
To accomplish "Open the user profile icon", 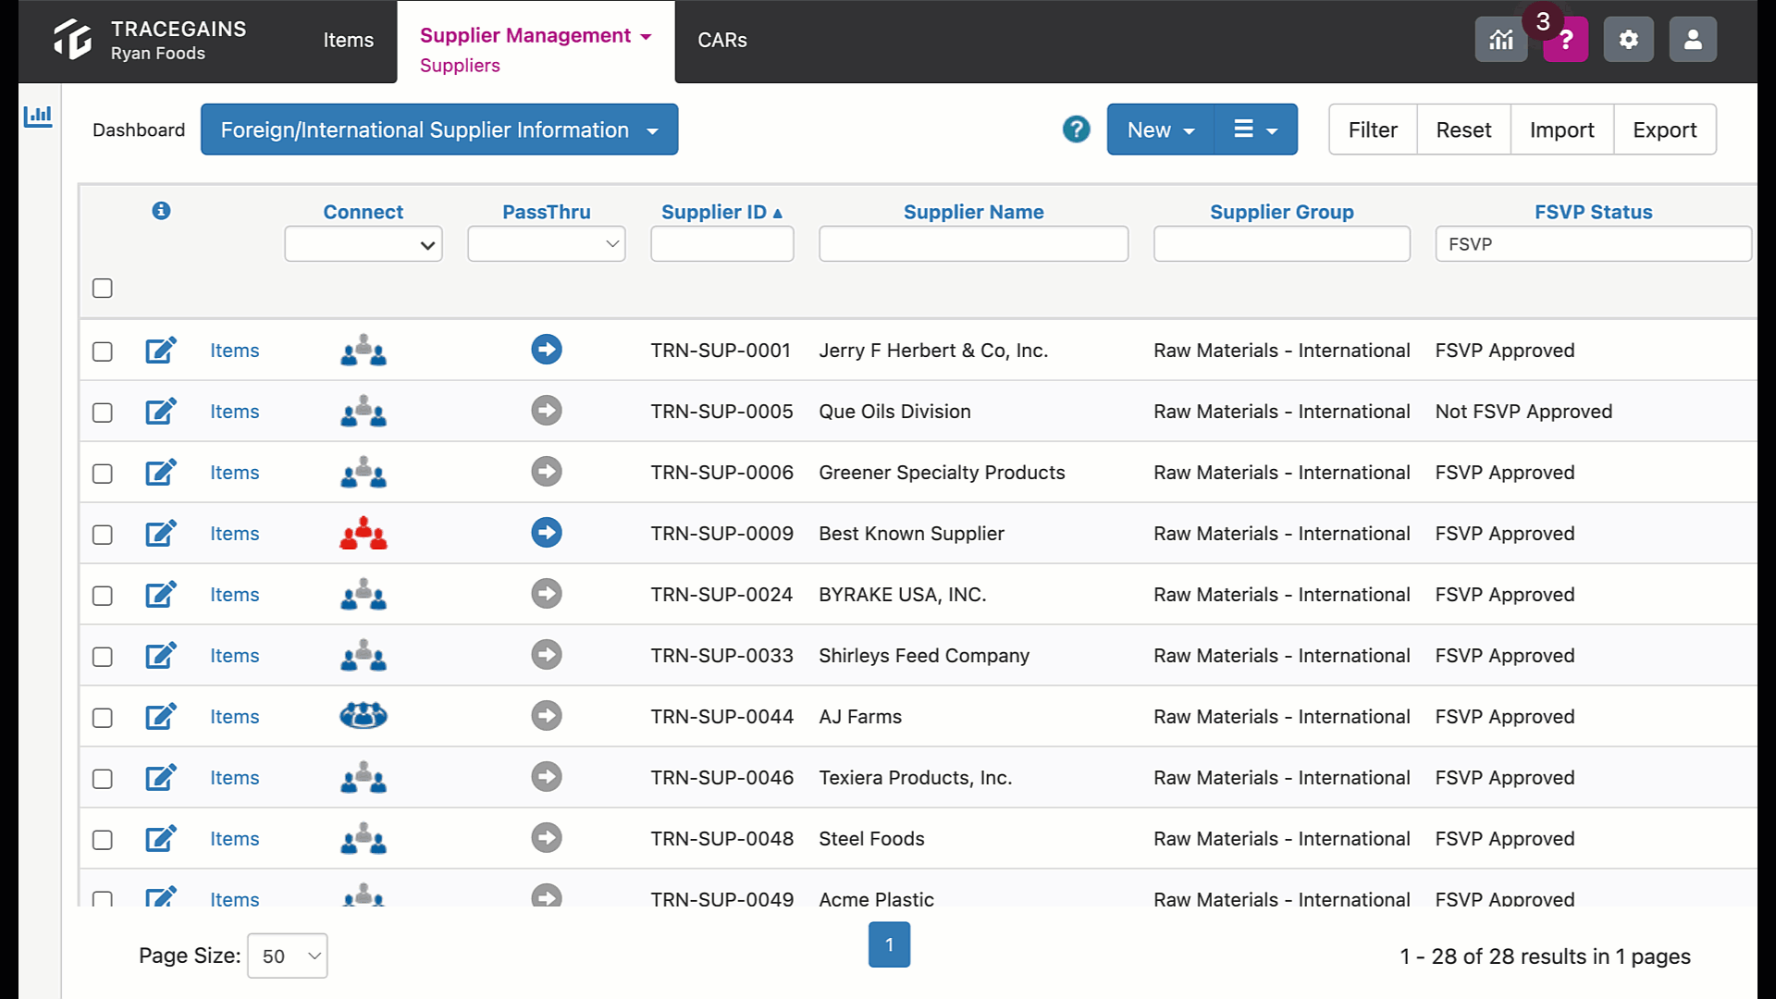I will tap(1693, 40).
